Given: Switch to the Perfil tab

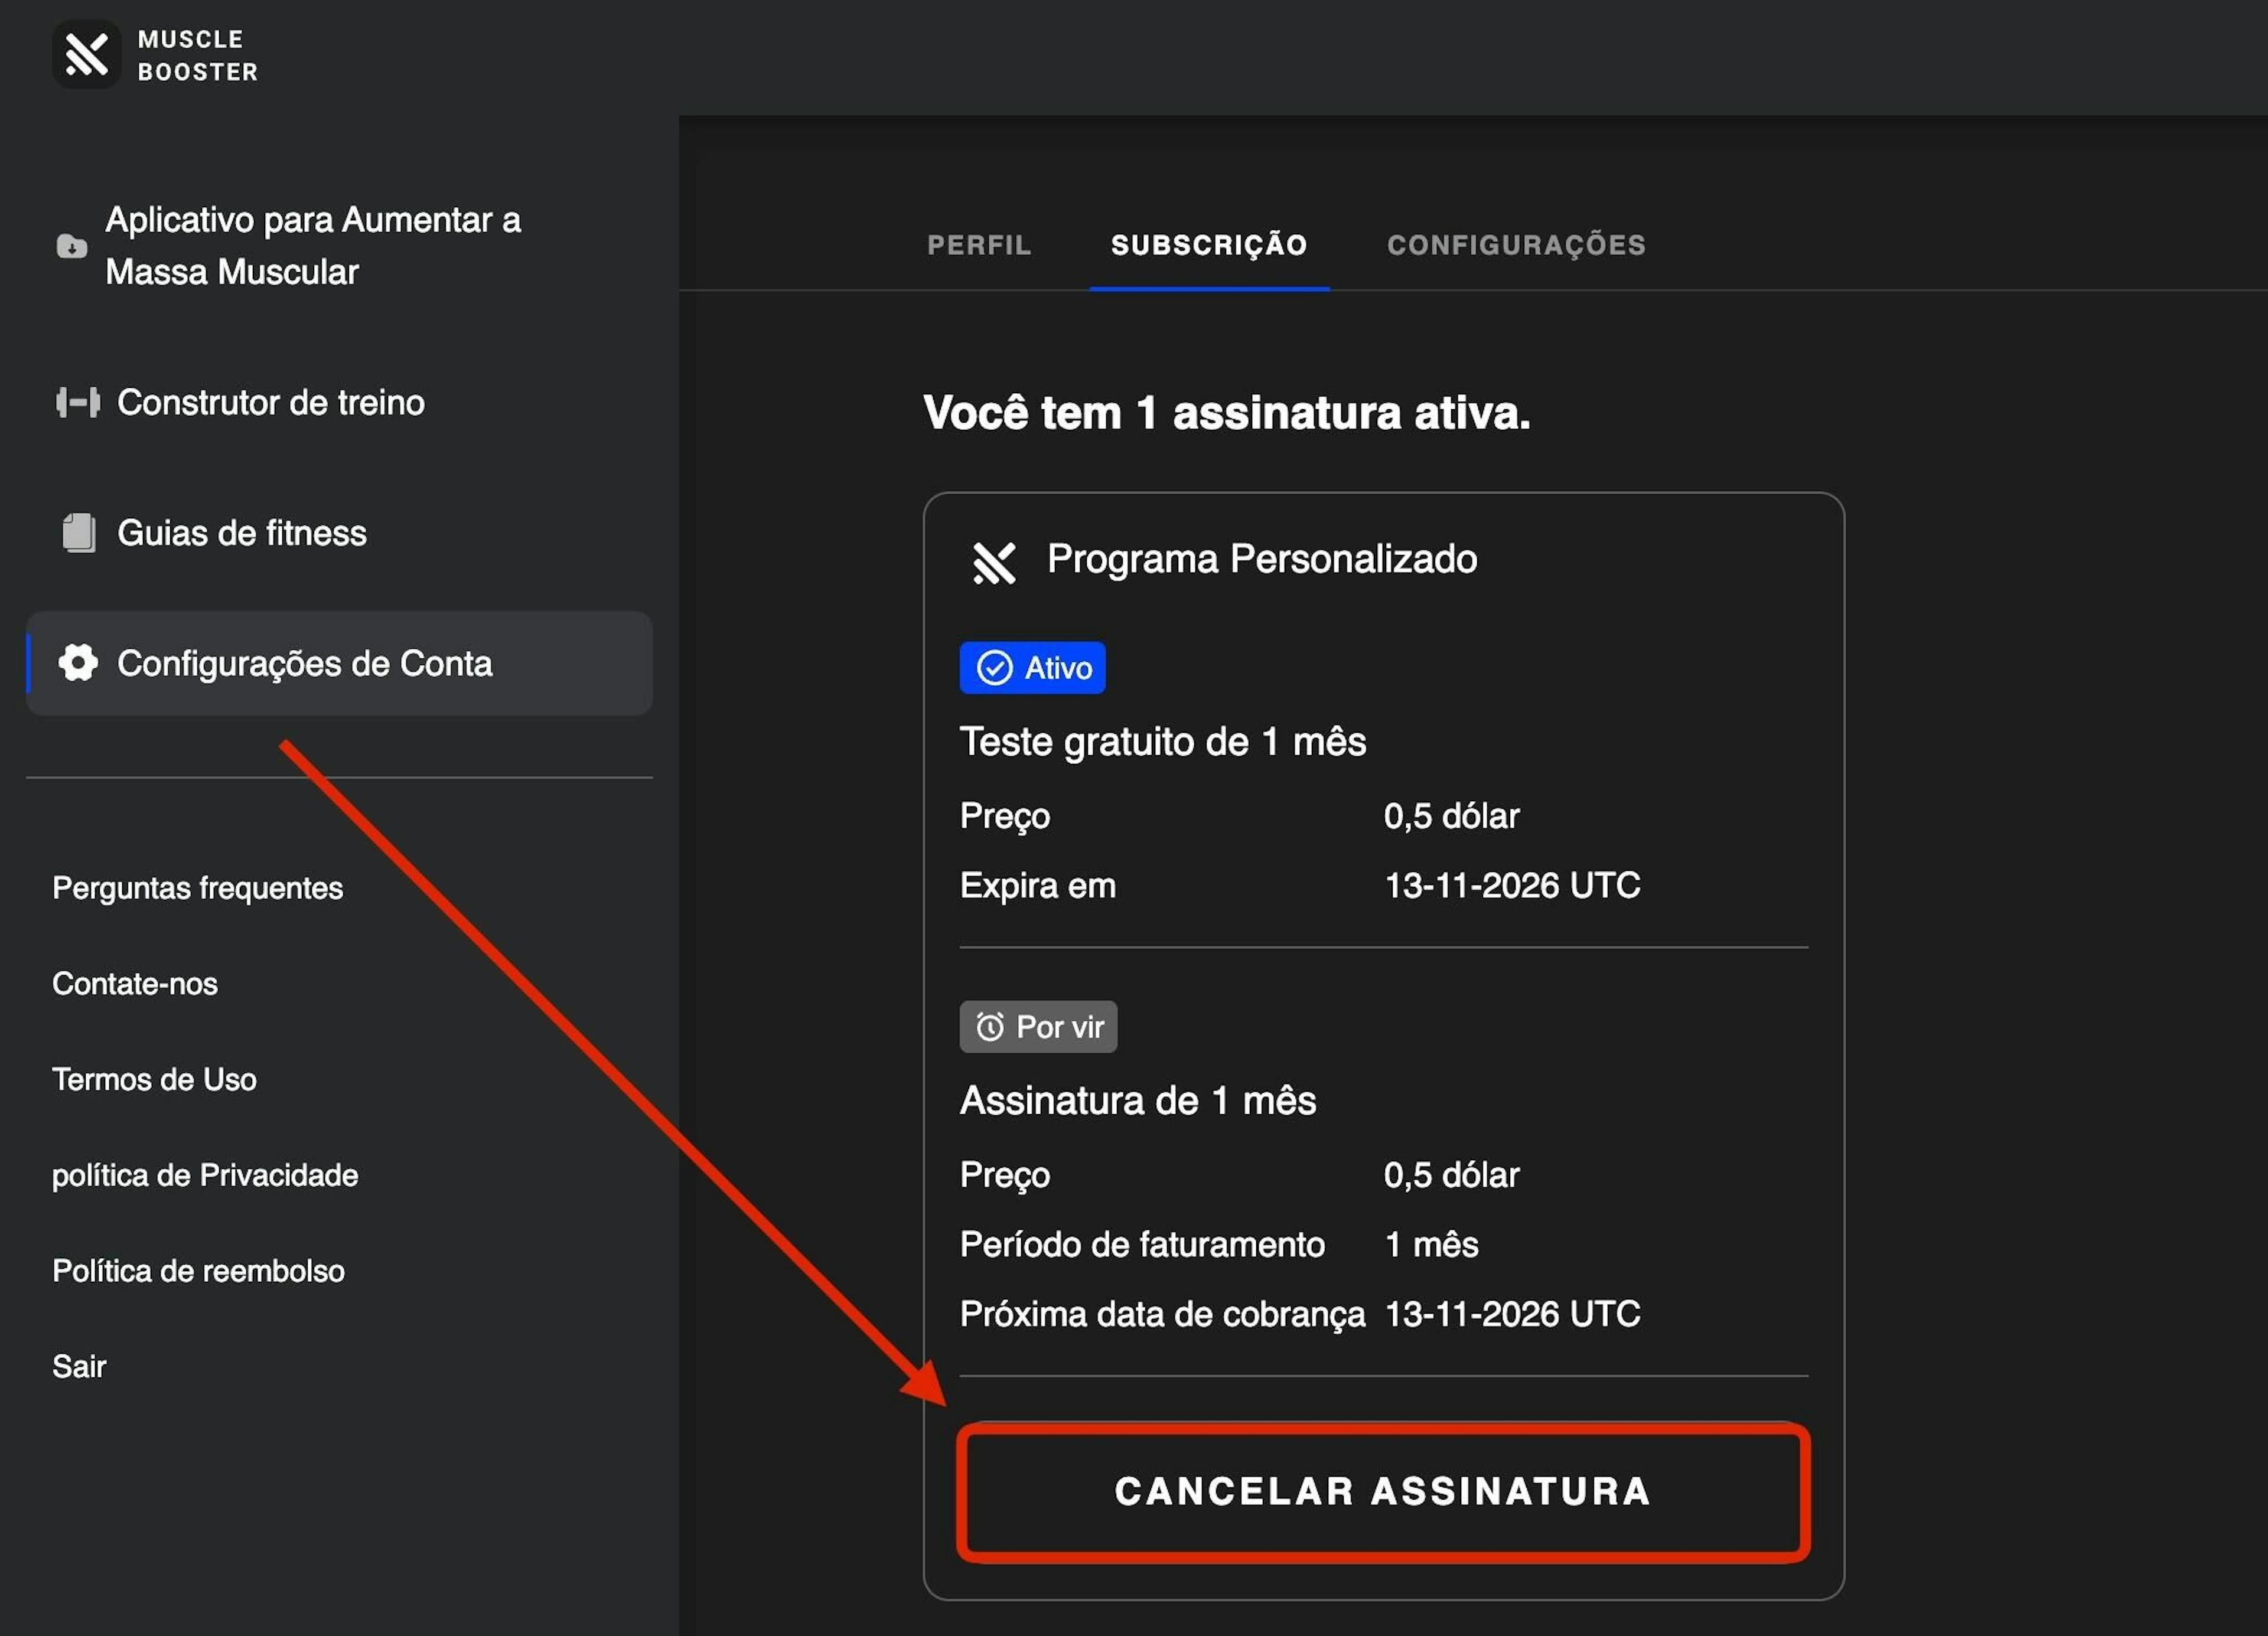Looking at the screenshot, I should click(978, 246).
